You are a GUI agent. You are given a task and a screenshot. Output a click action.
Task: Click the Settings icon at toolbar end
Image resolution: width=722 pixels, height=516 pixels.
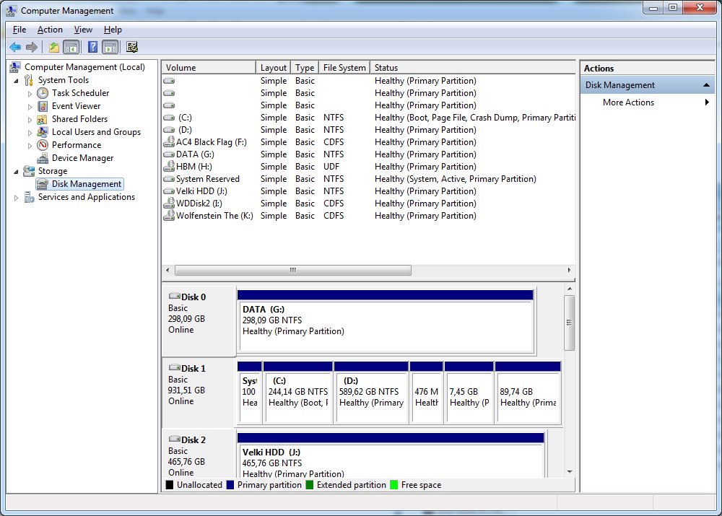click(131, 48)
